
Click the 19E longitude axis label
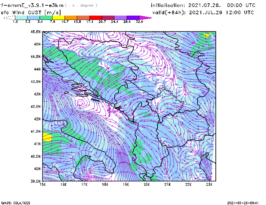pos(126,184)
